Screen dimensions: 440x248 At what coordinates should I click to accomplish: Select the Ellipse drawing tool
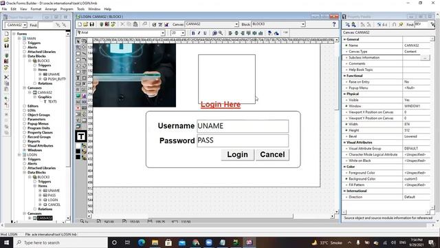click(78, 60)
